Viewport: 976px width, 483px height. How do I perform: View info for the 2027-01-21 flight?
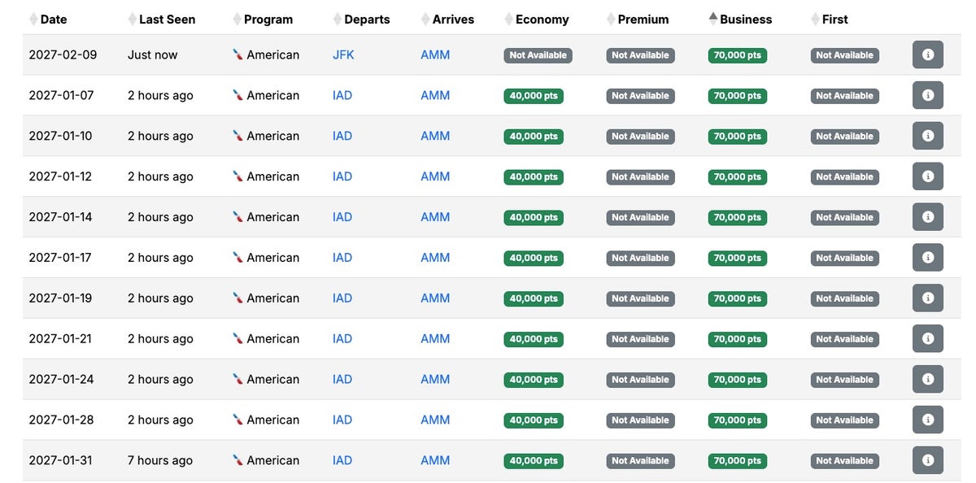tap(927, 339)
